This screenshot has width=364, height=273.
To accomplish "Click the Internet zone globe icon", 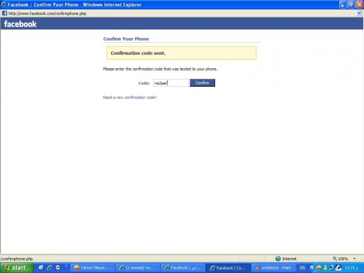I will point(278,259).
